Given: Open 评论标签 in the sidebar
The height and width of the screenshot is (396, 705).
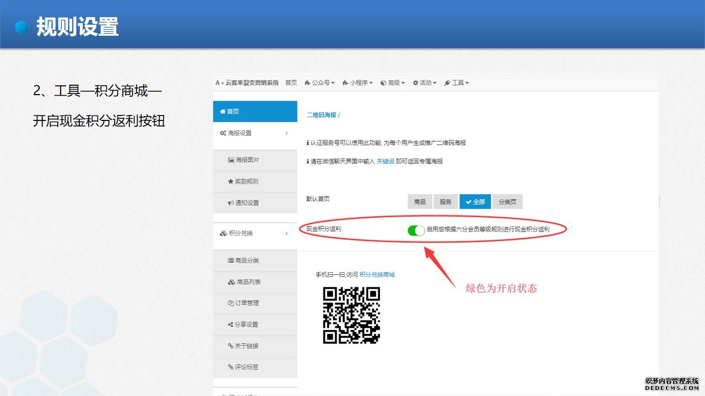Looking at the screenshot, I should click(255, 367).
